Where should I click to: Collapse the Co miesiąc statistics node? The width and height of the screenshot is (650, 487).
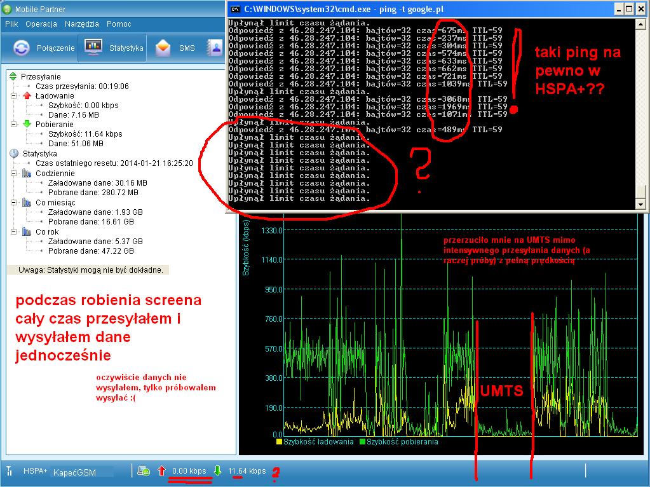[14, 202]
